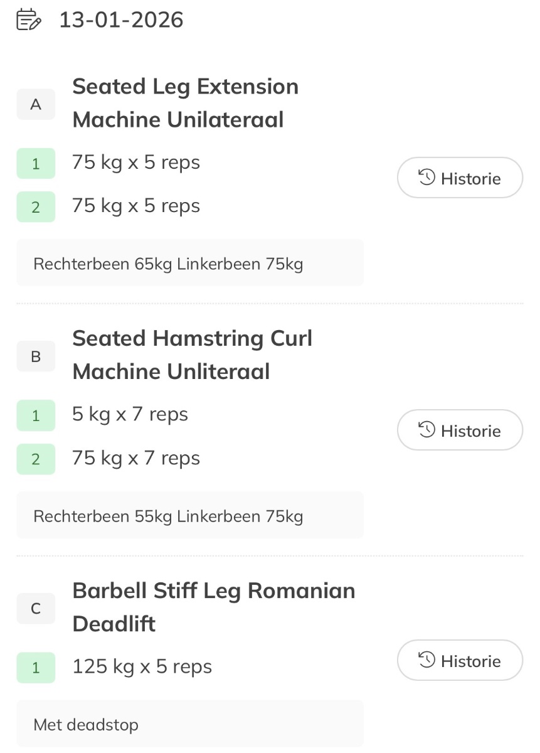Click the exercise B letter badge

pyautogui.click(x=36, y=356)
